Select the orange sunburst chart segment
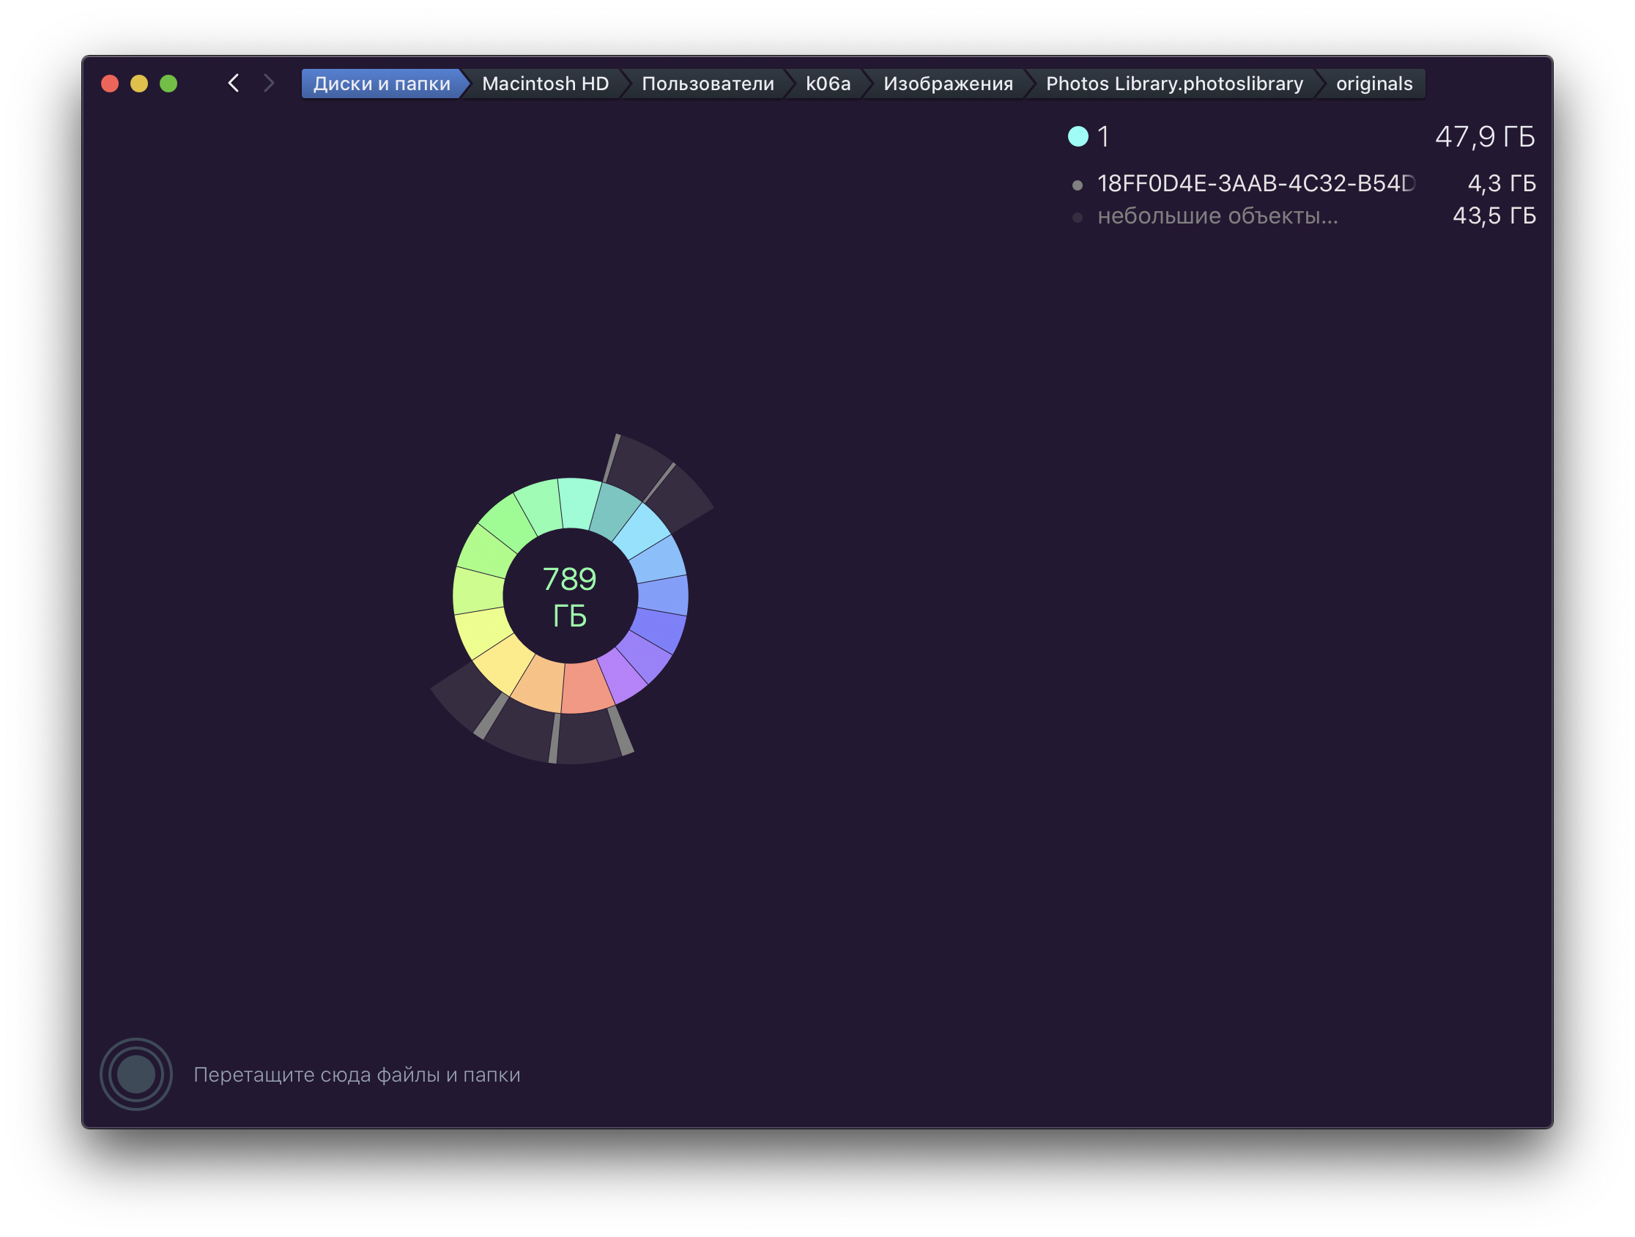 pyautogui.click(x=539, y=682)
